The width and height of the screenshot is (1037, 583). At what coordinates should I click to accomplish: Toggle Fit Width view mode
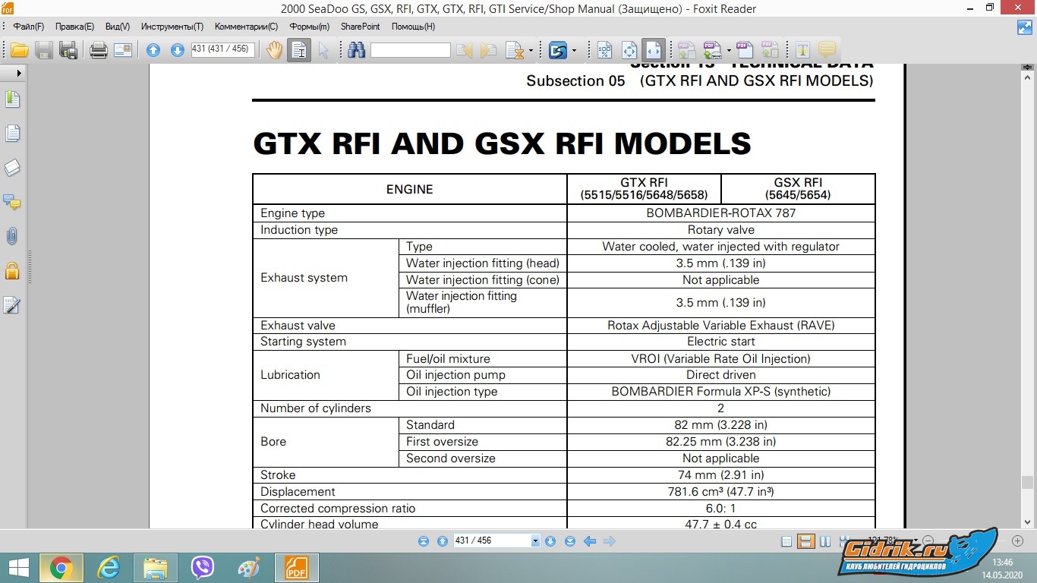pyautogui.click(x=653, y=51)
